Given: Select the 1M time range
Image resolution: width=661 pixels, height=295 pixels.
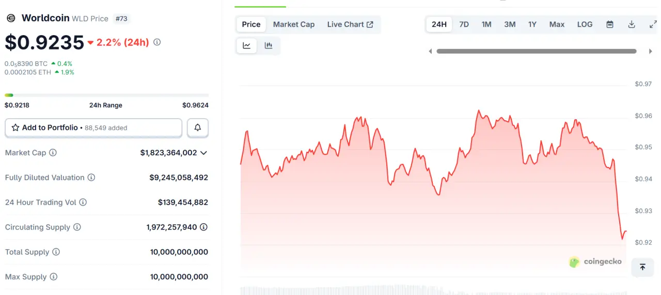Looking at the screenshot, I should tap(486, 24).
